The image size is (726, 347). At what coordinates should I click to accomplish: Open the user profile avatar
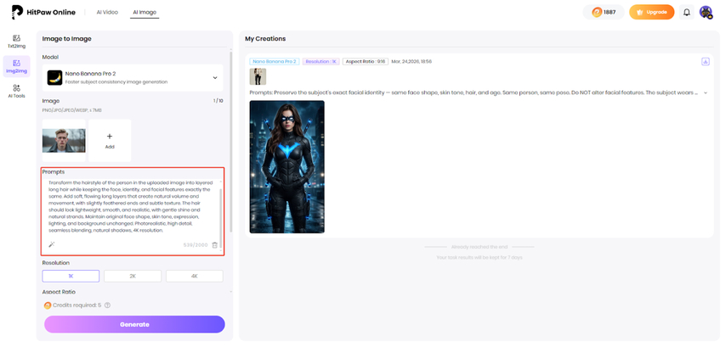[x=706, y=13]
